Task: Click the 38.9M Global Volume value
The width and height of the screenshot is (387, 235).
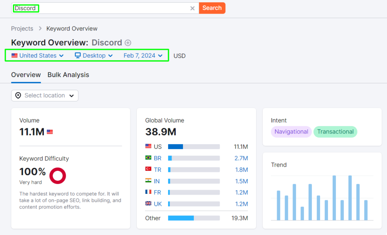Action: pos(161,132)
